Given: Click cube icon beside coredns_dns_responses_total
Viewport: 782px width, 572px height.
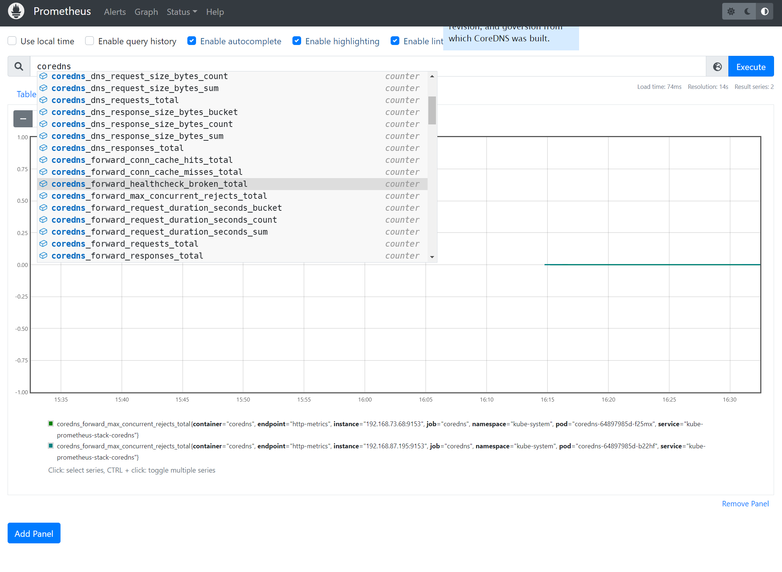Looking at the screenshot, I should [x=43, y=148].
